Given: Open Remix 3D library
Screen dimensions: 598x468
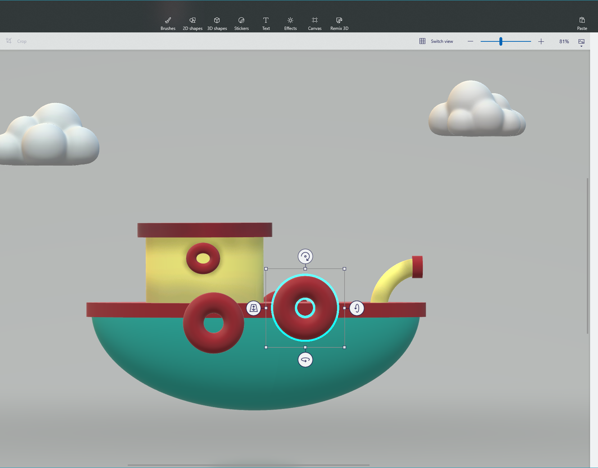Looking at the screenshot, I should pyautogui.click(x=339, y=23).
